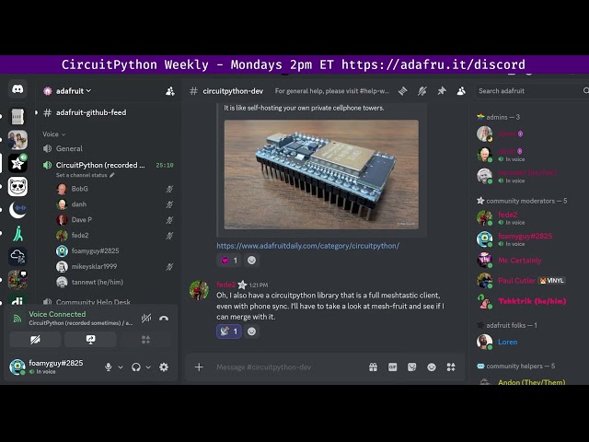
Task: Open the crescent moon server icon
Action: tap(17, 210)
